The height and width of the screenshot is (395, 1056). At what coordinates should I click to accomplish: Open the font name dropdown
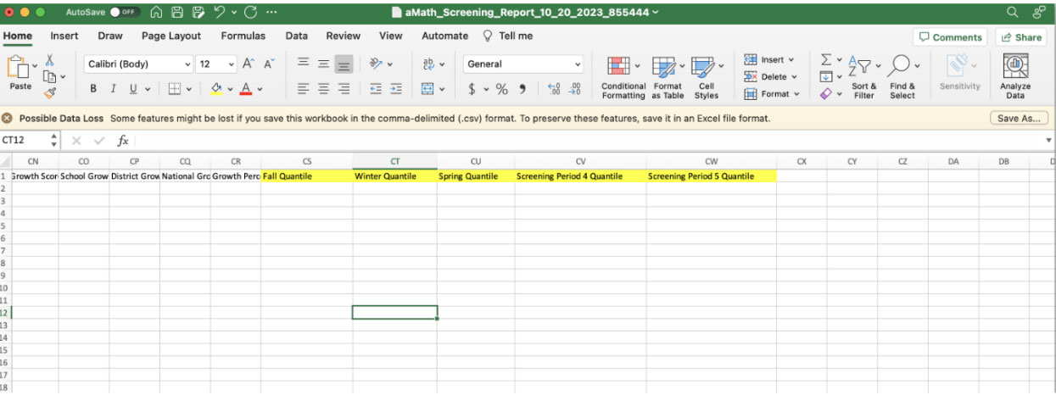pyautogui.click(x=187, y=64)
